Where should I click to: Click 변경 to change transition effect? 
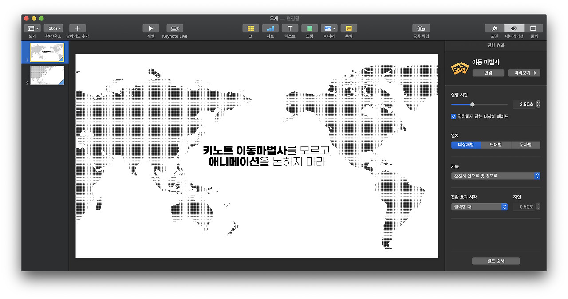point(488,73)
